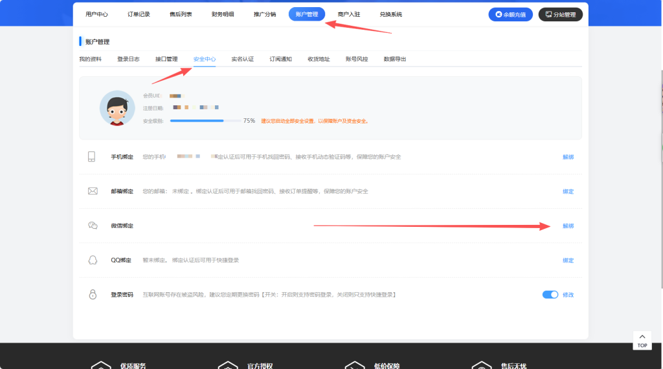Toggle the login password switch
663x369 pixels.
coord(550,295)
